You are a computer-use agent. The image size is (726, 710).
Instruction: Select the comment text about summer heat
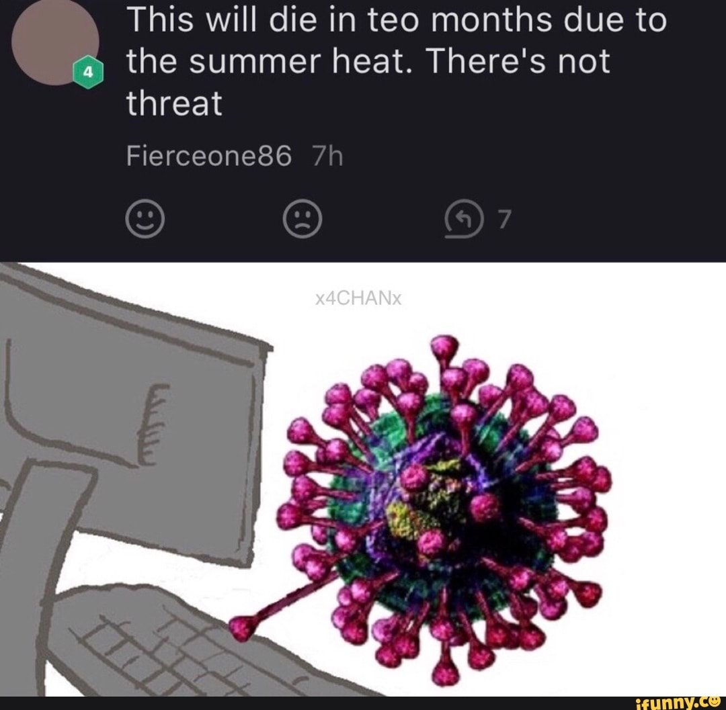(397, 61)
